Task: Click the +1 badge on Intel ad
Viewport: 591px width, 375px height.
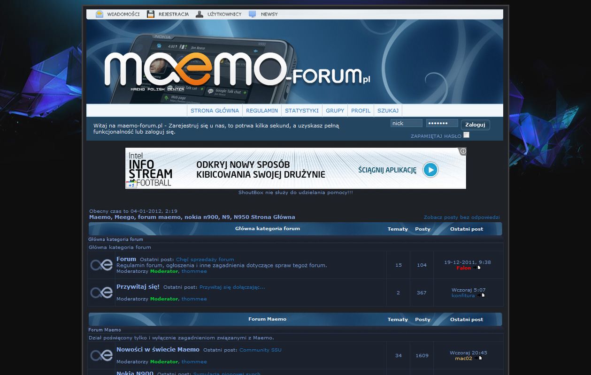Action: [x=131, y=185]
